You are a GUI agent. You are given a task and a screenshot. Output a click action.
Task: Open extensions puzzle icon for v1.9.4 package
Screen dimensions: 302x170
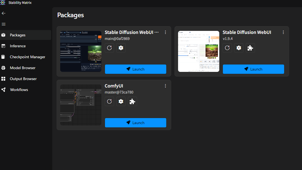[250, 48]
